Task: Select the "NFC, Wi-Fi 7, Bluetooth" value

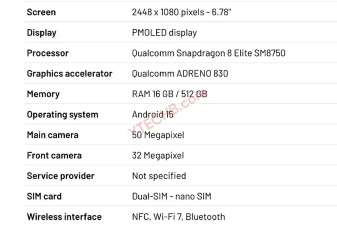Action: pyautogui.click(x=179, y=217)
